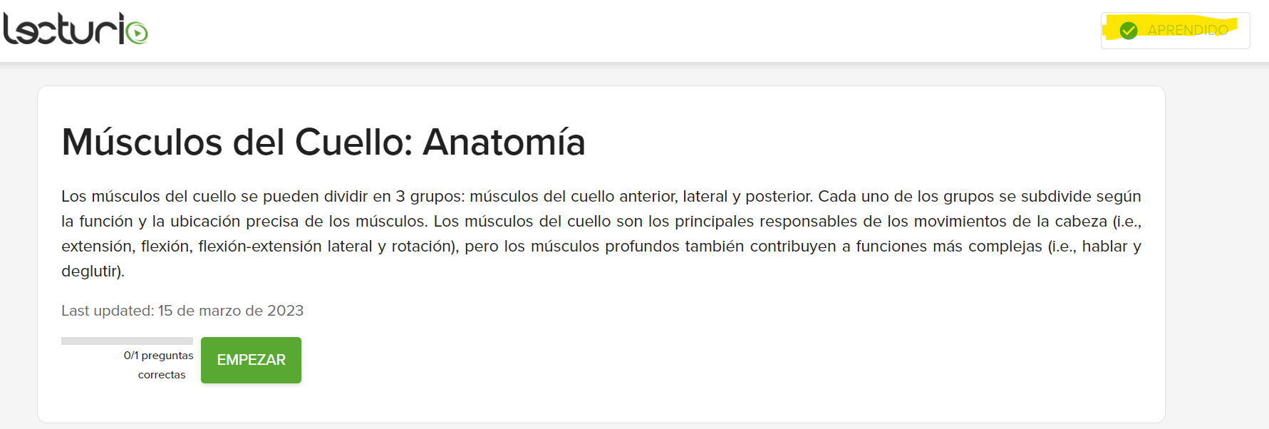The image size is (1269, 429).
Task: Click the checkmark circle in the top-right badge
Action: pyautogui.click(x=1129, y=29)
